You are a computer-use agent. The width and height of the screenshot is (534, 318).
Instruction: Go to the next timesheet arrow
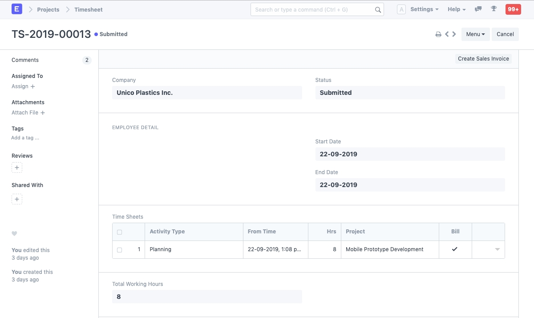pyautogui.click(x=454, y=34)
